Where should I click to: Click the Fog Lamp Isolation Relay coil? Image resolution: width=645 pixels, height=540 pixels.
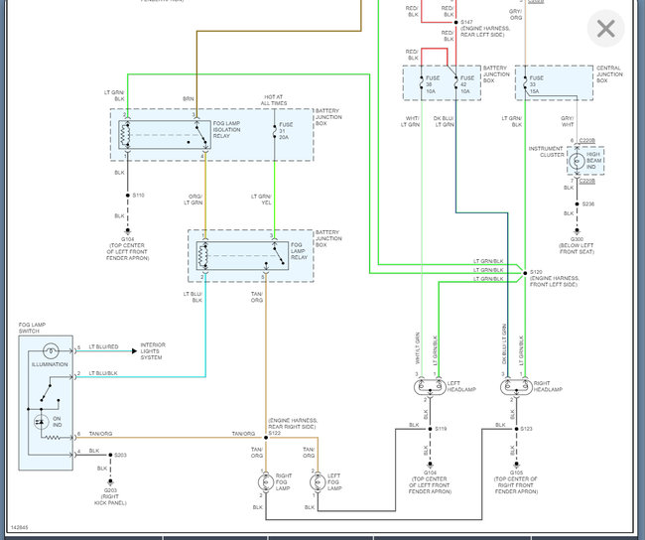125,135
